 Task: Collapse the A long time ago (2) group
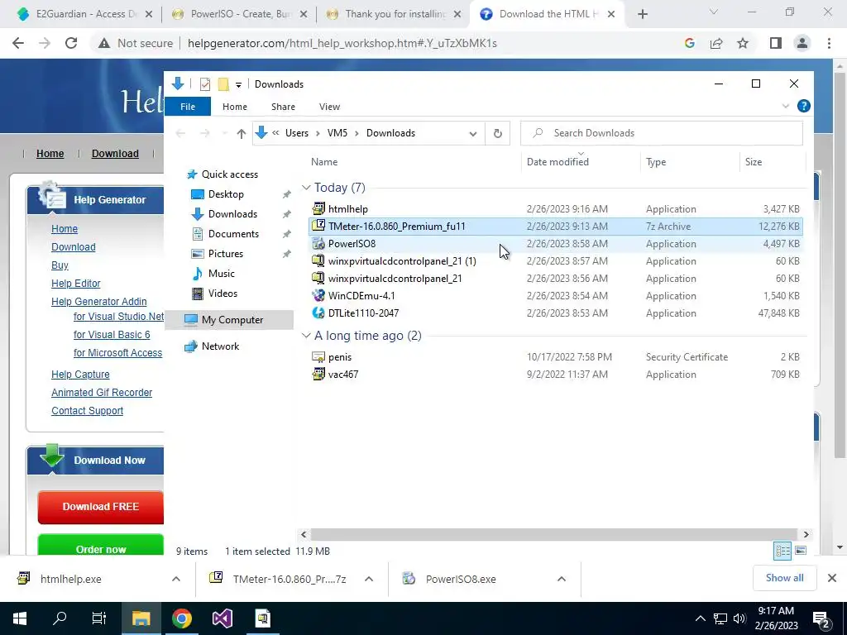pos(306,336)
